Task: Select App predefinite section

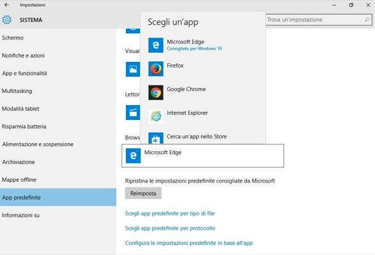Action: click(58, 197)
